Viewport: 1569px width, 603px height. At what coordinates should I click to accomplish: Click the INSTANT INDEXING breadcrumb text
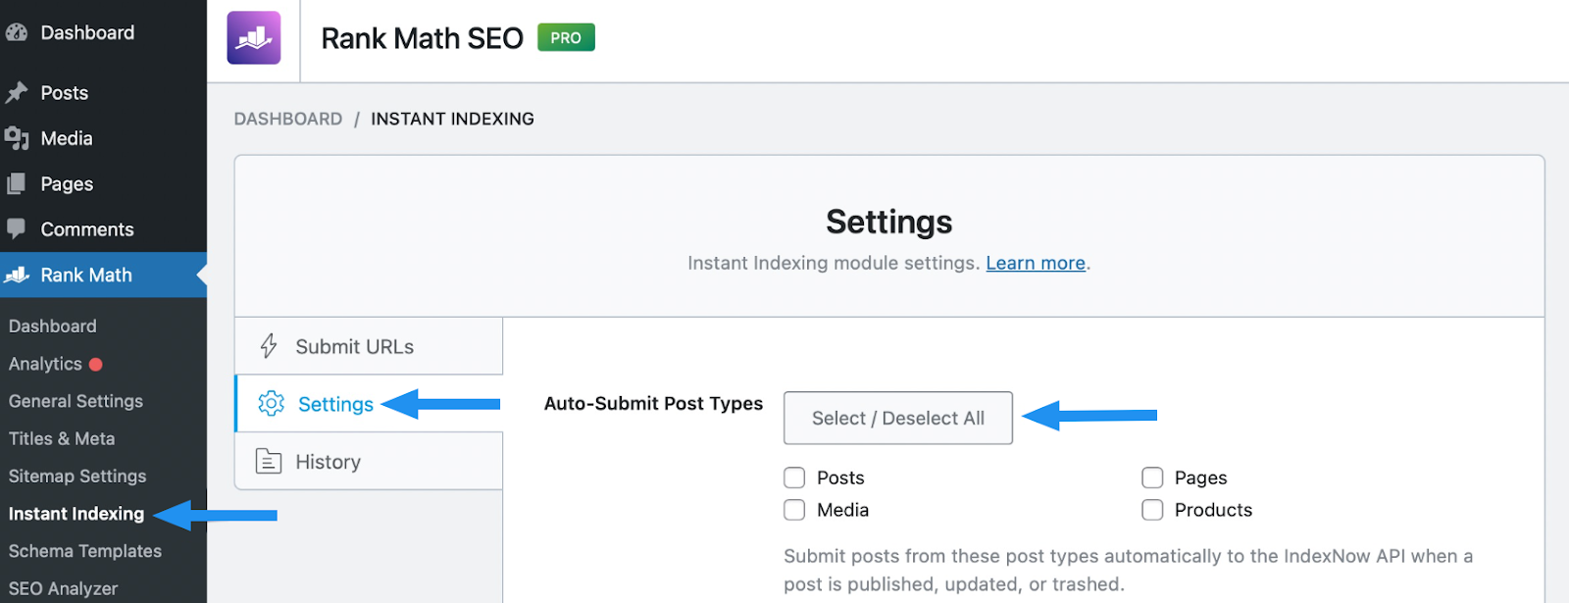pos(452,119)
